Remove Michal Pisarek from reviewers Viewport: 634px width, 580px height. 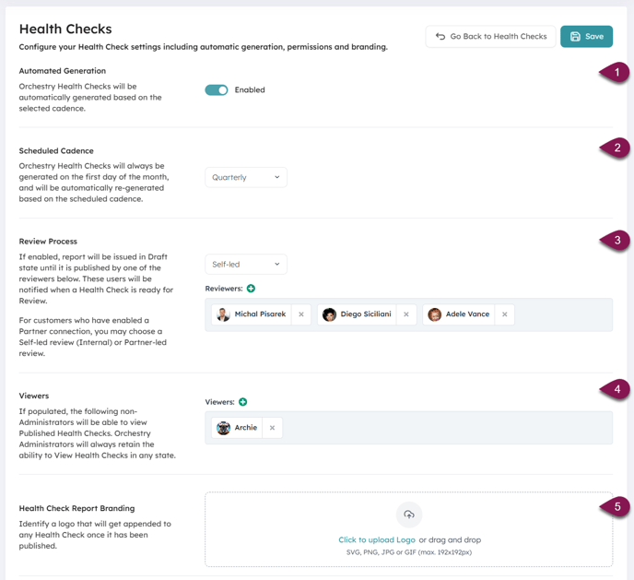point(301,314)
